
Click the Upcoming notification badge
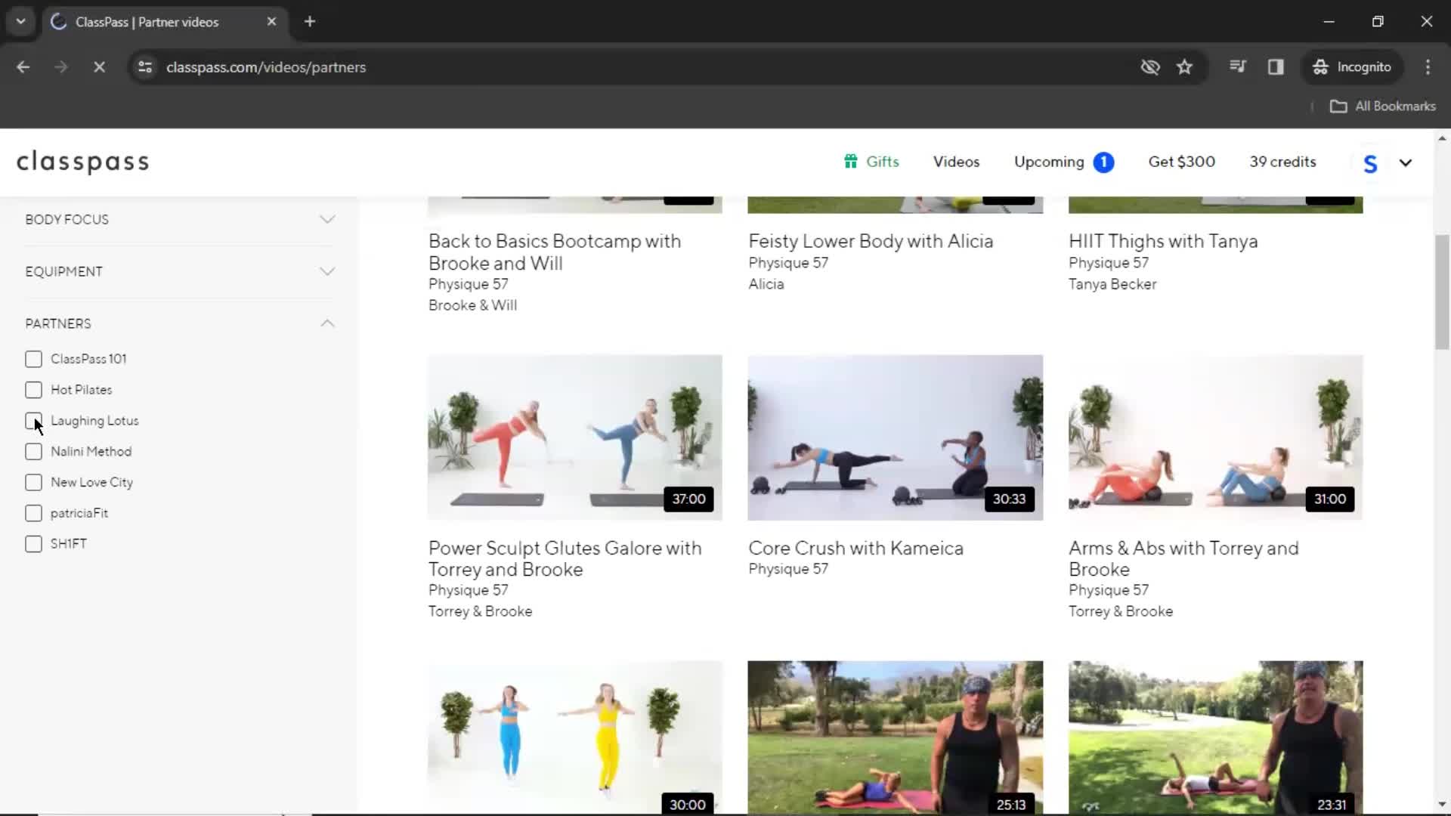pyautogui.click(x=1103, y=162)
